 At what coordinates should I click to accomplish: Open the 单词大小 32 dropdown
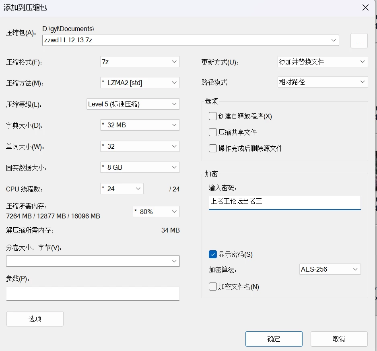[140, 146]
